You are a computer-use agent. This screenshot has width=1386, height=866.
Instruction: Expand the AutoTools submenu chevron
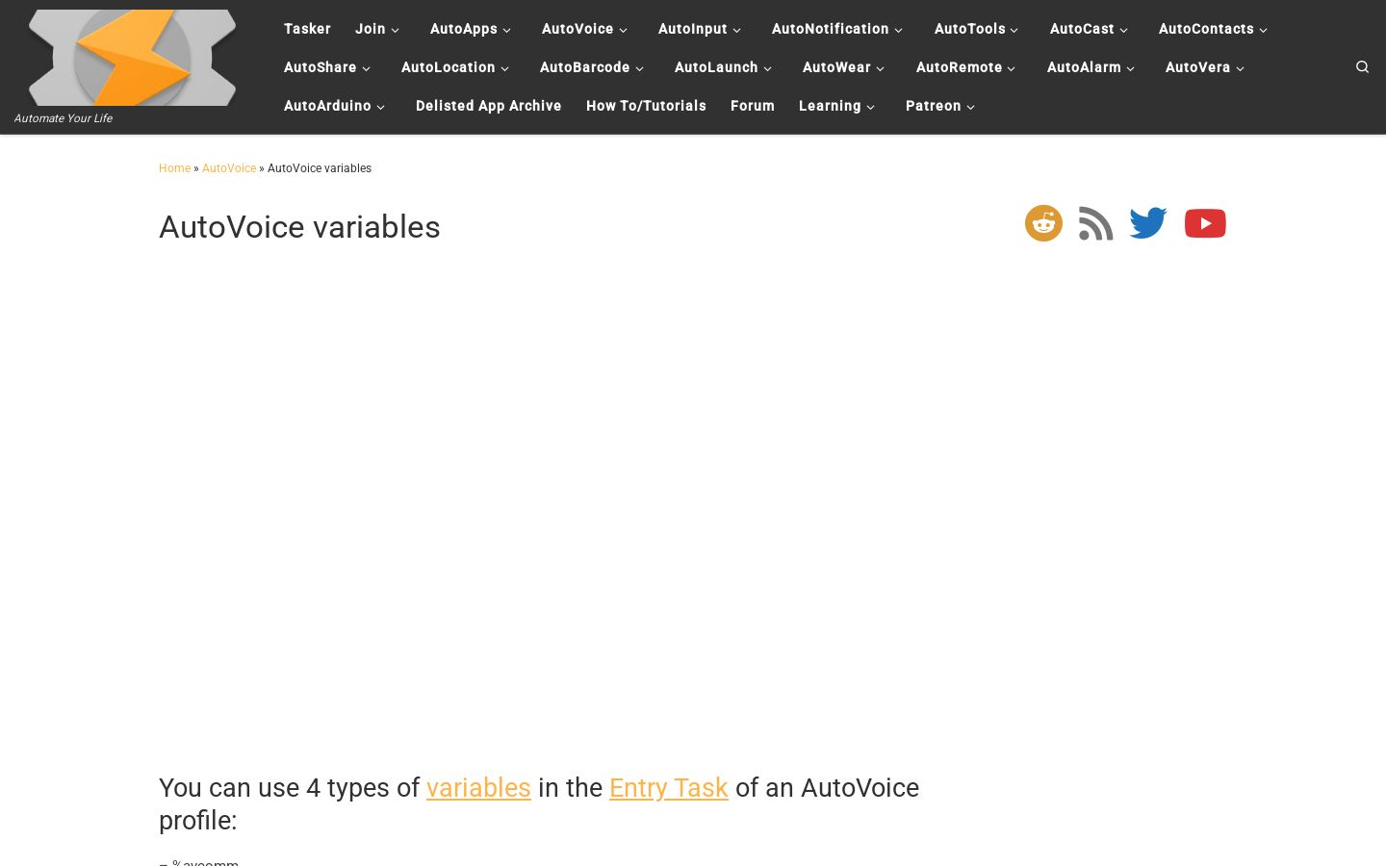[1014, 30]
